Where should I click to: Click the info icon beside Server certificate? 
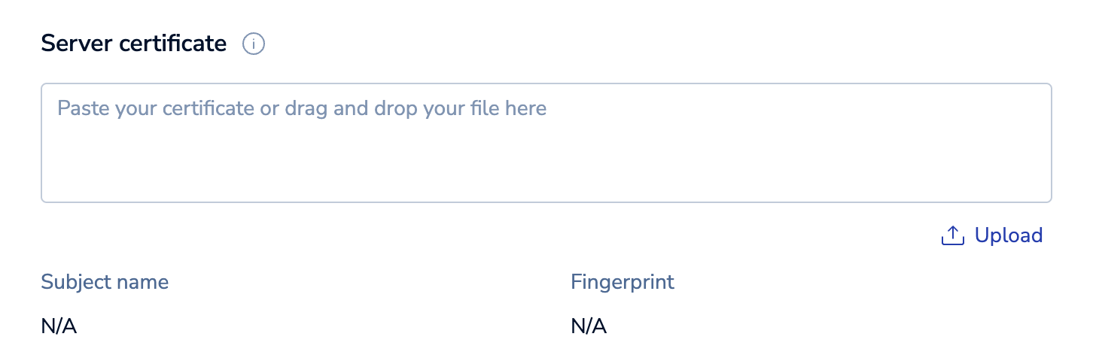coord(254,44)
